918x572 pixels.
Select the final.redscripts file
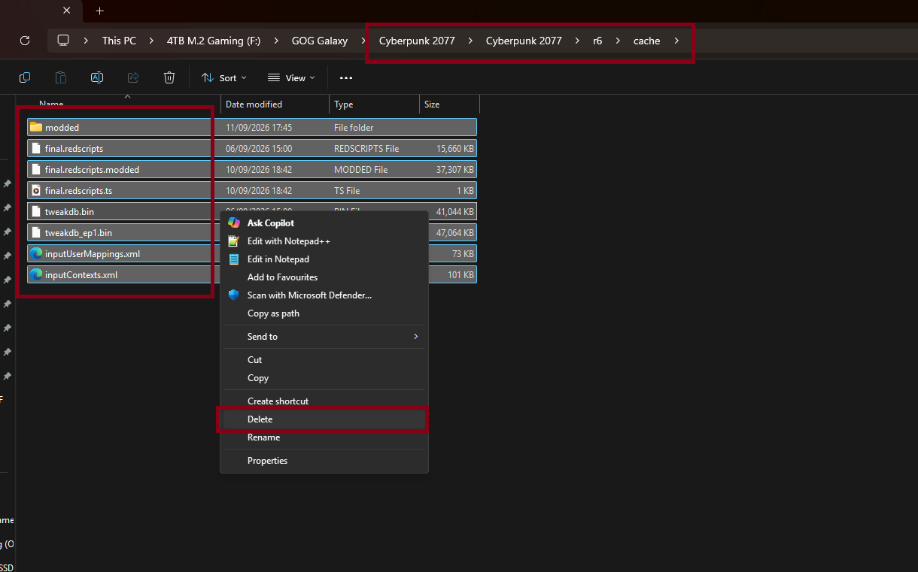(x=252, y=148)
